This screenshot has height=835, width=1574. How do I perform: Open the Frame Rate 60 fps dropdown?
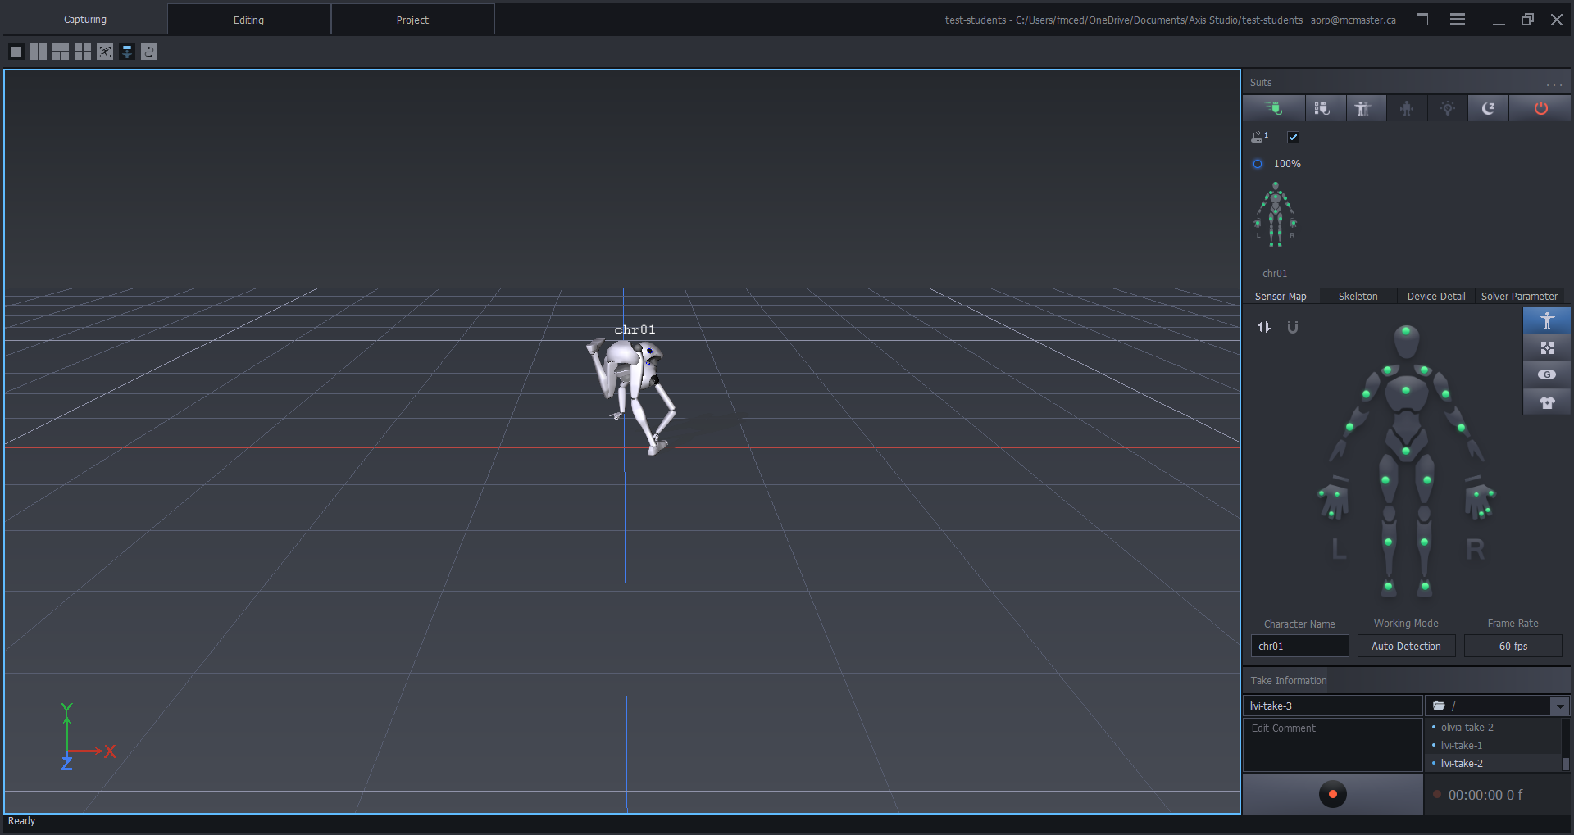(1513, 647)
